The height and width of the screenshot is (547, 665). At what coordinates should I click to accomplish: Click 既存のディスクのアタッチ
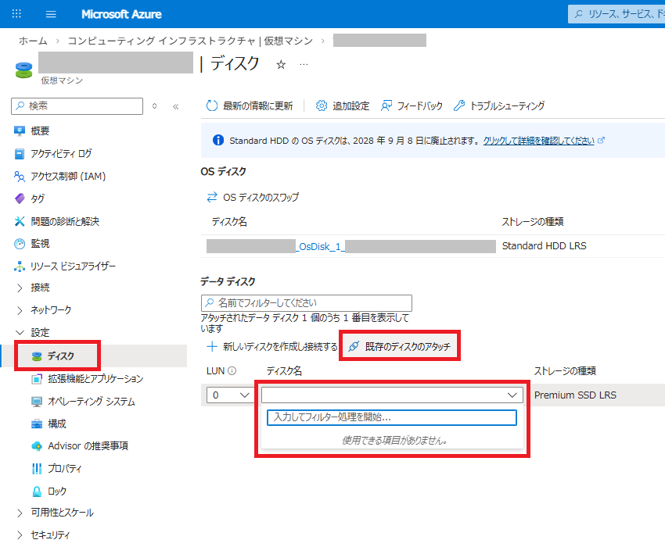[x=400, y=347]
